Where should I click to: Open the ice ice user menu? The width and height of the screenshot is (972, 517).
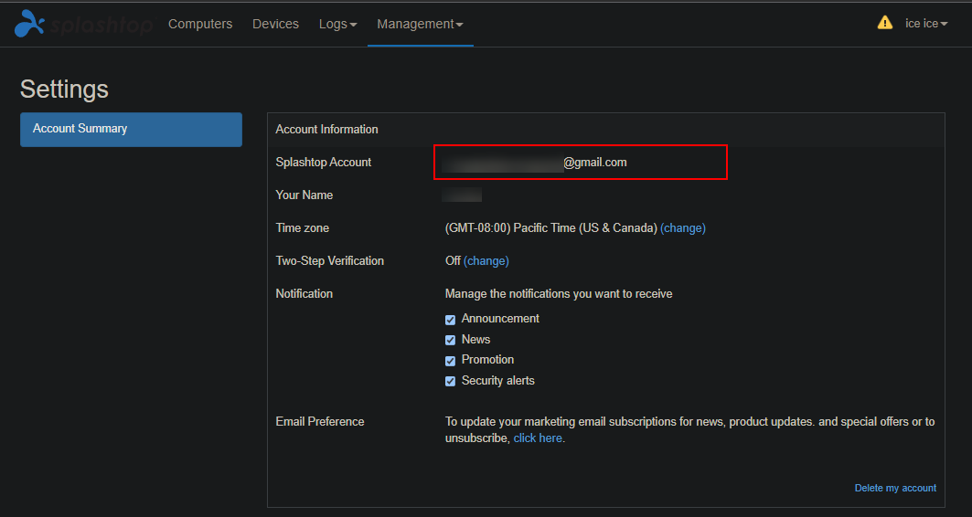pyautogui.click(x=926, y=23)
